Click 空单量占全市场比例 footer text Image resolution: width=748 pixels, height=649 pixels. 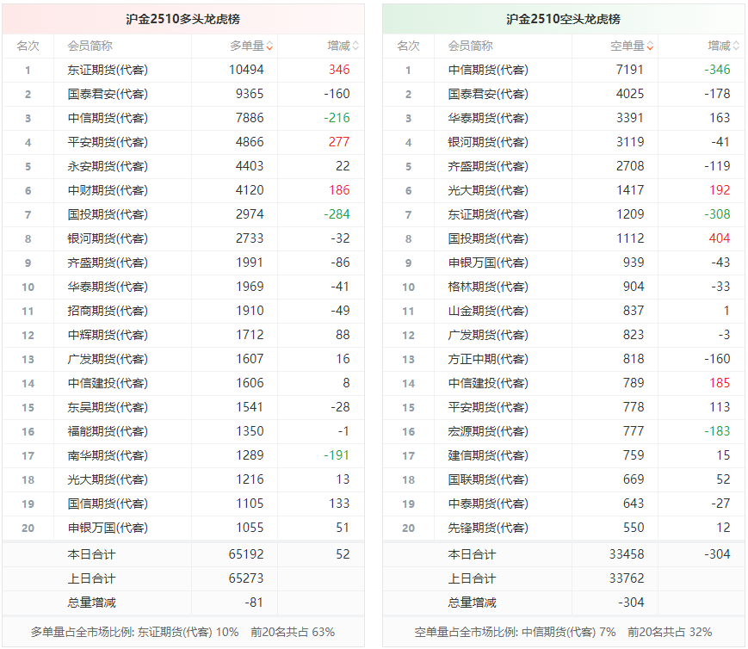click(x=563, y=633)
